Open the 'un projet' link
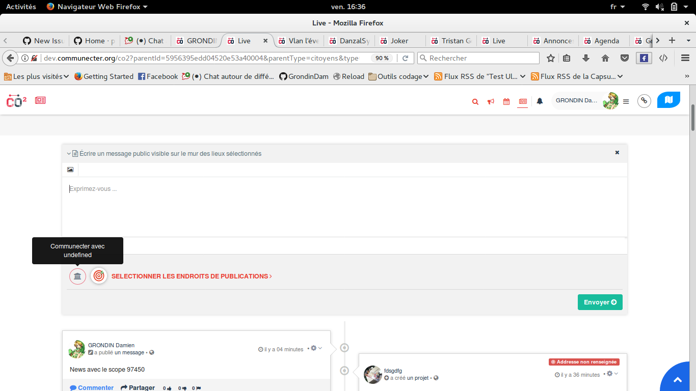The width and height of the screenshot is (696, 391). pos(418,378)
